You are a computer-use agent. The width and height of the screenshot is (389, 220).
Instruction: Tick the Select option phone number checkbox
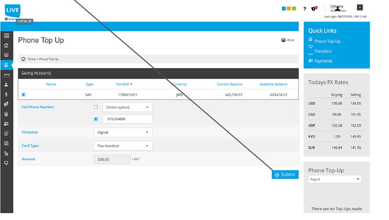click(96, 107)
